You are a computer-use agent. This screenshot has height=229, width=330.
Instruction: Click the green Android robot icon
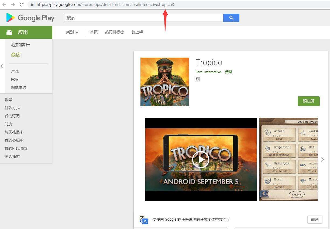[9, 32]
